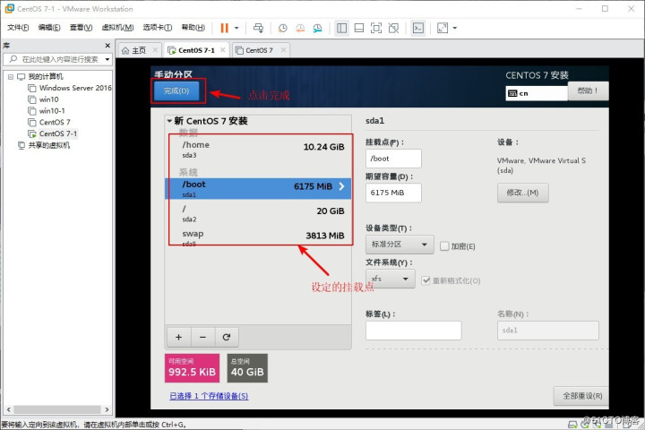
Task: Toggle the 重新格式化(O) checkbox
Action: point(426,280)
